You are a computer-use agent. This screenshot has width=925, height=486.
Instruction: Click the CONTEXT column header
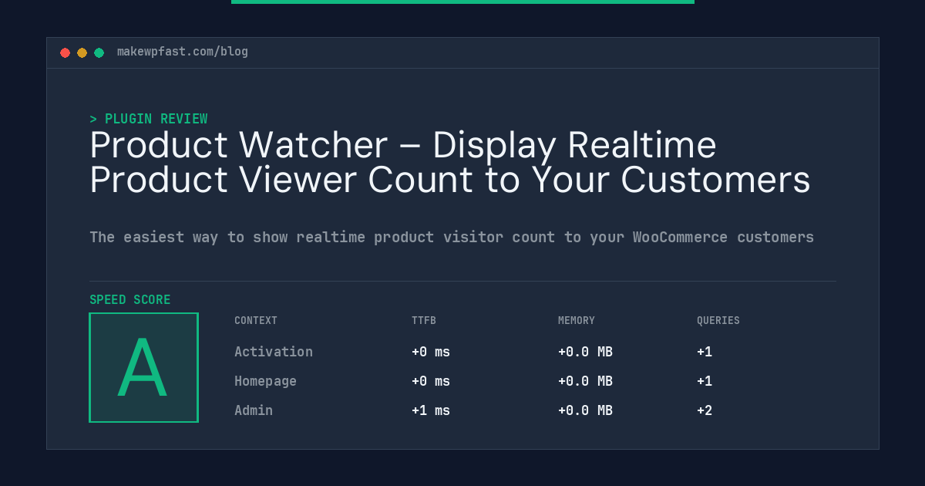[x=256, y=321]
